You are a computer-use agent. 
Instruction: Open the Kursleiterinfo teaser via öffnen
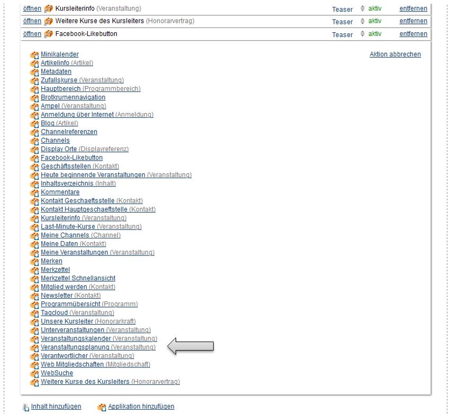(32, 9)
